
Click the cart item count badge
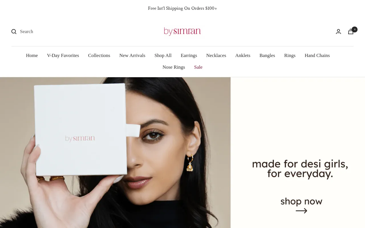click(354, 29)
